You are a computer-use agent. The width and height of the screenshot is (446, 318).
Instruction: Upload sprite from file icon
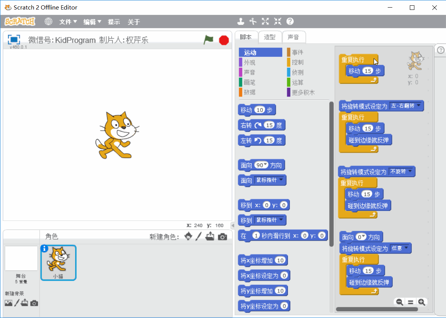[x=210, y=236]
